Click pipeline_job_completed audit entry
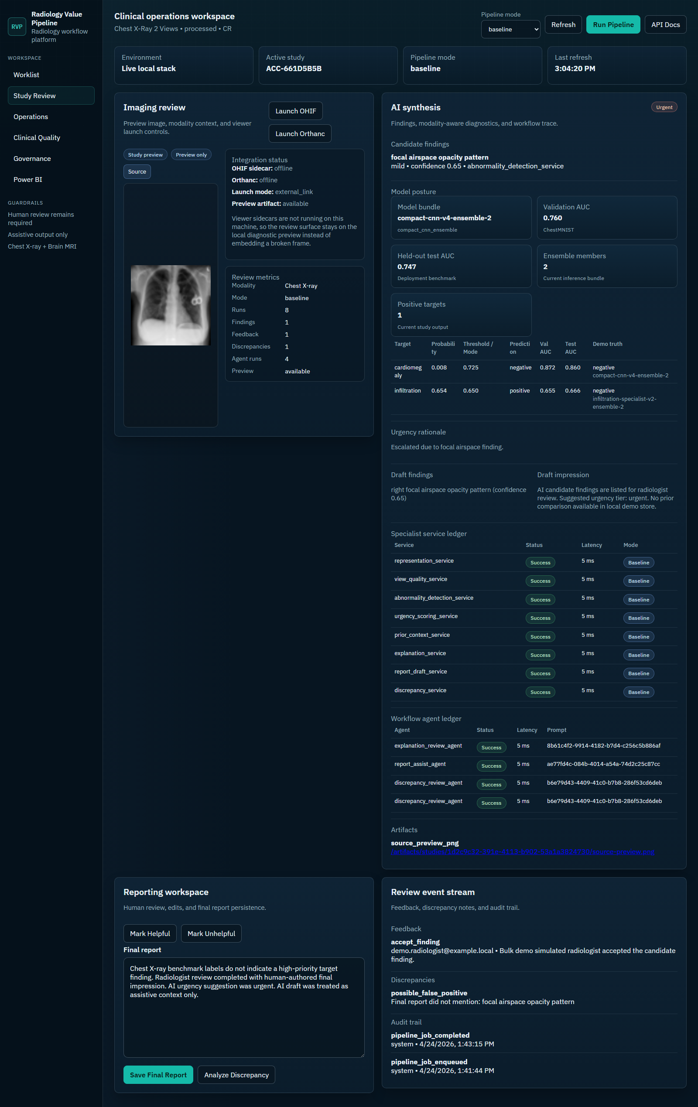698x1107 pixels. coord(534,1039)
